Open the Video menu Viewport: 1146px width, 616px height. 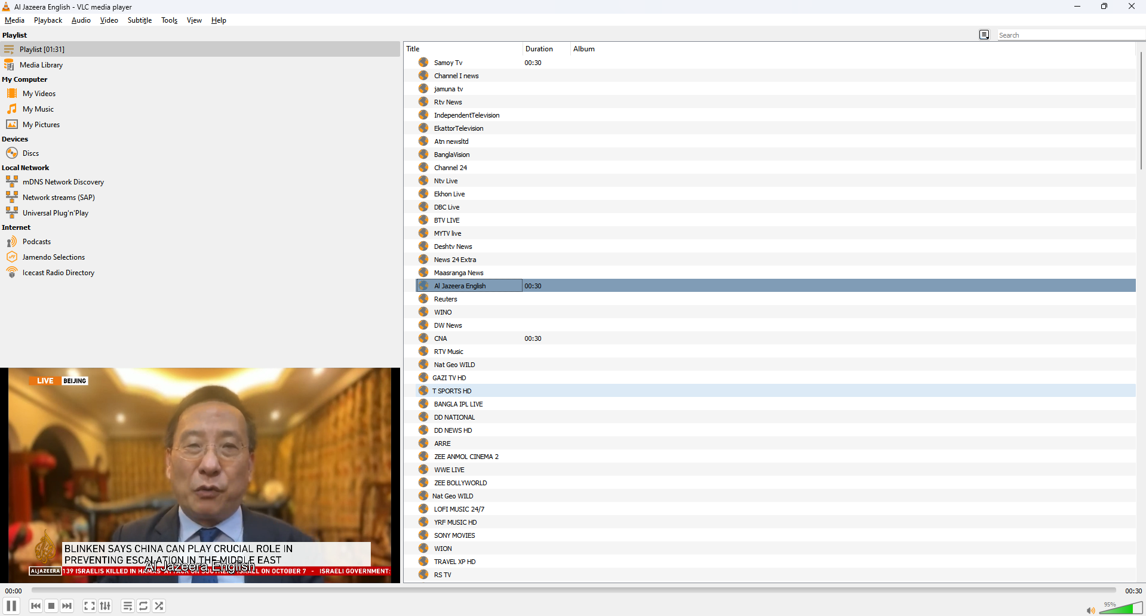(x=109, y=20)
